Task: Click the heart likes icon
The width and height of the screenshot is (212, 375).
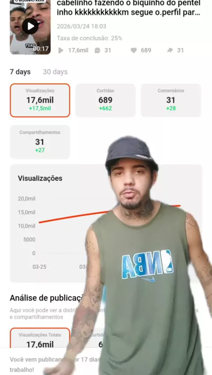Action: click(134, 50)
